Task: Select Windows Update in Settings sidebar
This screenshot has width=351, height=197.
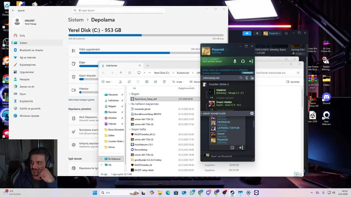Action: 37,116
